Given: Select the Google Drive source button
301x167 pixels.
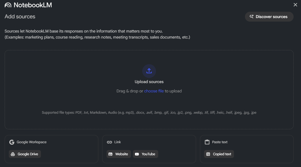Looking at the screenshot, I should (25, 154).
